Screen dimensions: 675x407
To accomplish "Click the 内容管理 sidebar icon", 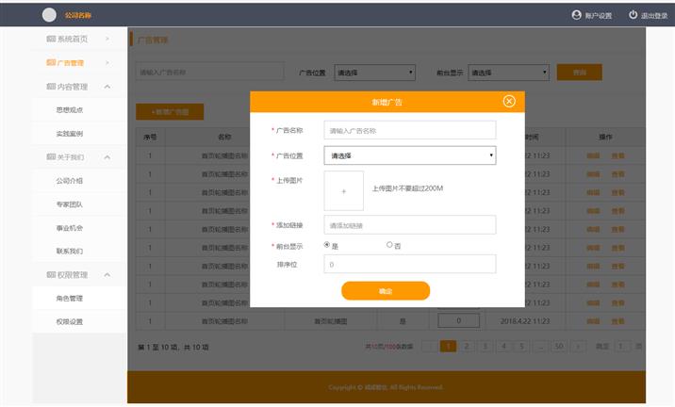I will (51, 87).
